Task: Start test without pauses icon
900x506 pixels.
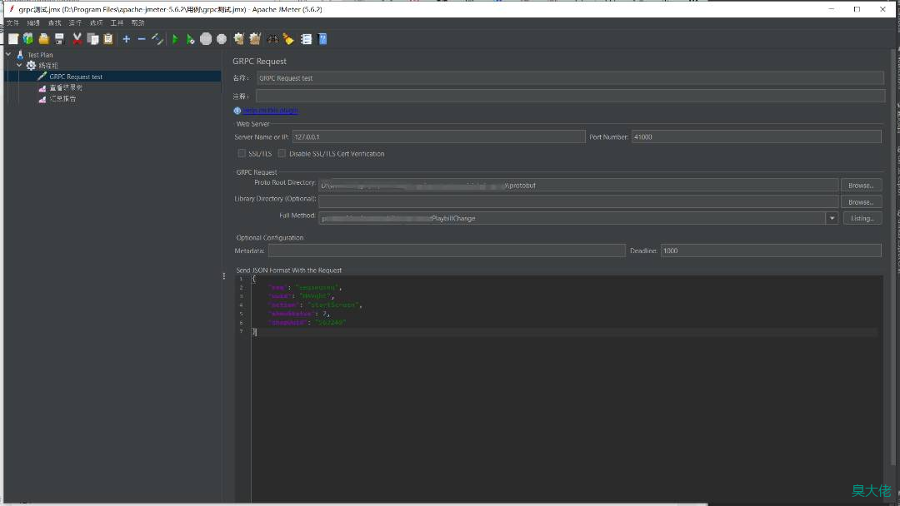Action: (x=191, y=39)
